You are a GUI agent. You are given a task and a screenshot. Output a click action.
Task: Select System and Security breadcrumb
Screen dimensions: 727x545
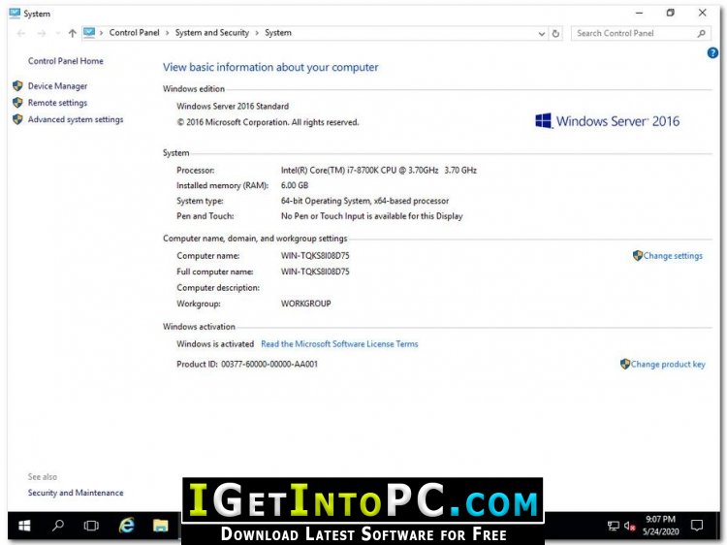pos(212,32)
